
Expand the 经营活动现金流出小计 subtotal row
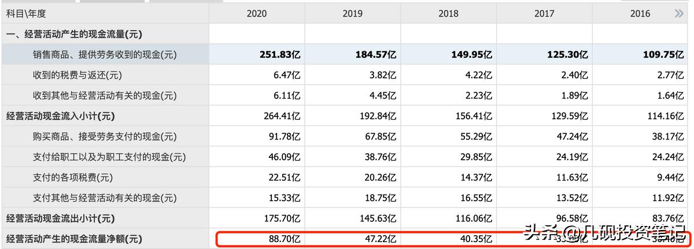click(60, 218)
